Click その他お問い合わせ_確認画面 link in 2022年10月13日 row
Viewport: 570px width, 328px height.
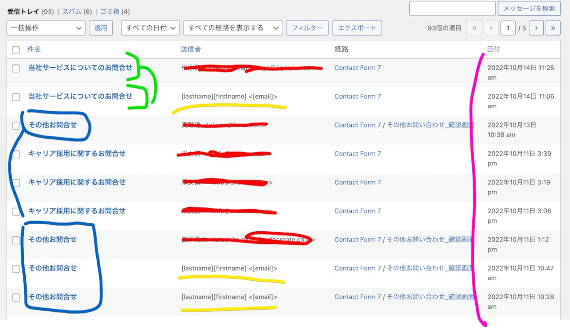[431, 125]
